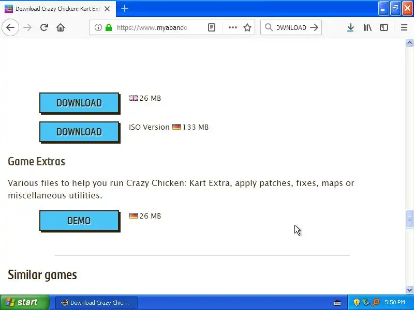Click the 'ISO Version' label text
414x310 pixels.
(149, 127)
